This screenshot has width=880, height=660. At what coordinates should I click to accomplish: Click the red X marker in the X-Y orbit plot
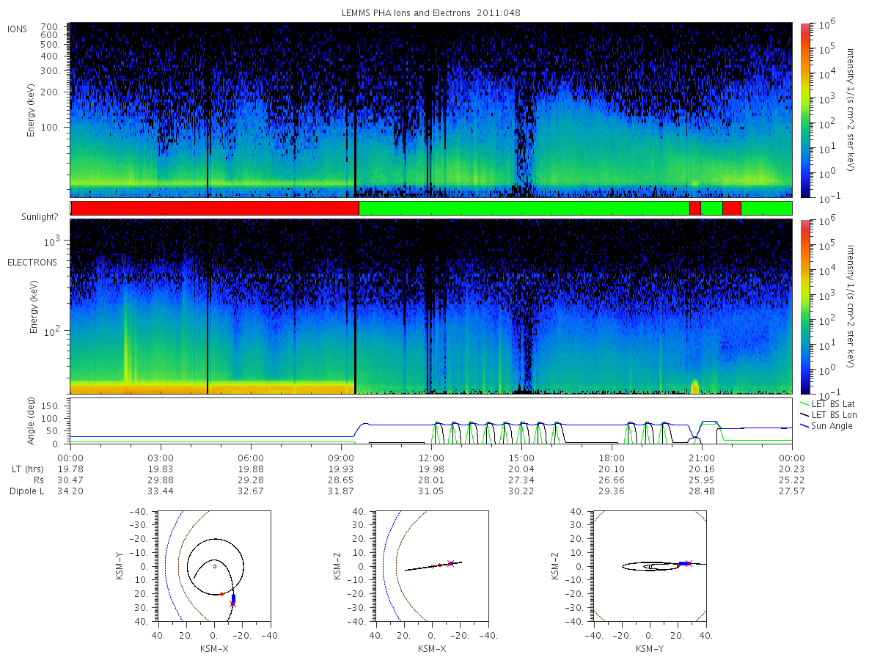233,604
